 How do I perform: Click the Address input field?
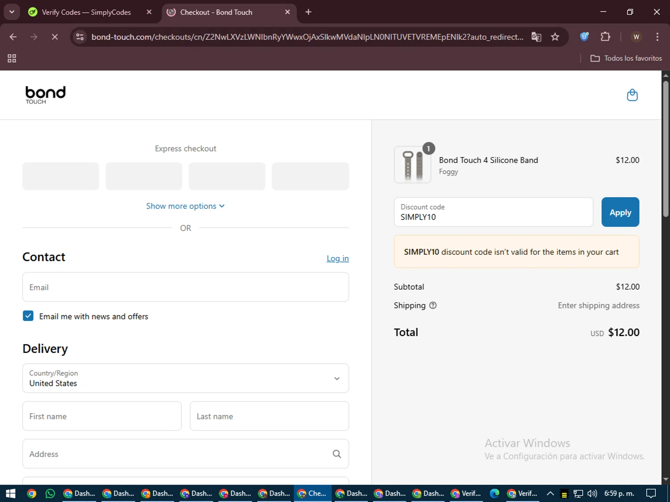[x=185, y=454]
